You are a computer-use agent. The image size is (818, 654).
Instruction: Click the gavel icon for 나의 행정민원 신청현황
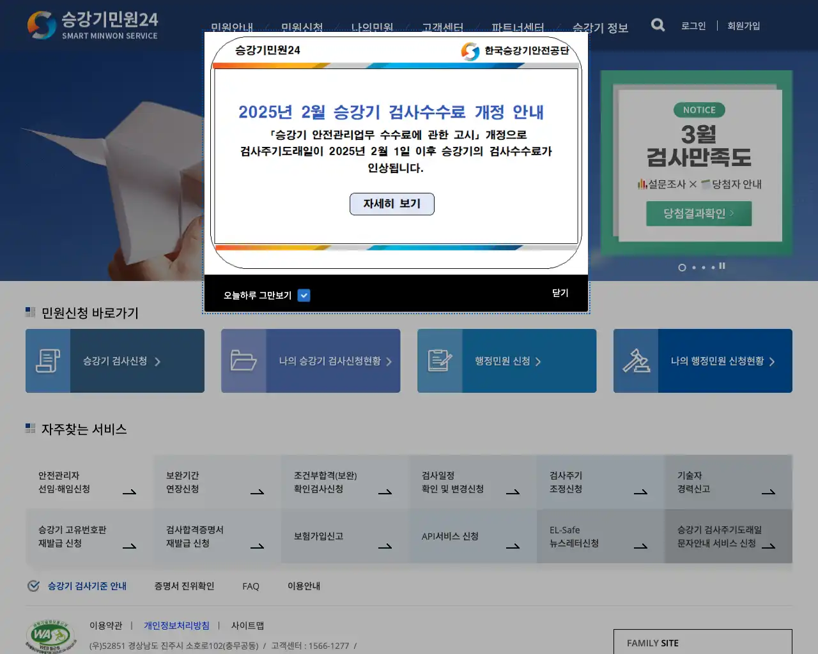[636, 361]
